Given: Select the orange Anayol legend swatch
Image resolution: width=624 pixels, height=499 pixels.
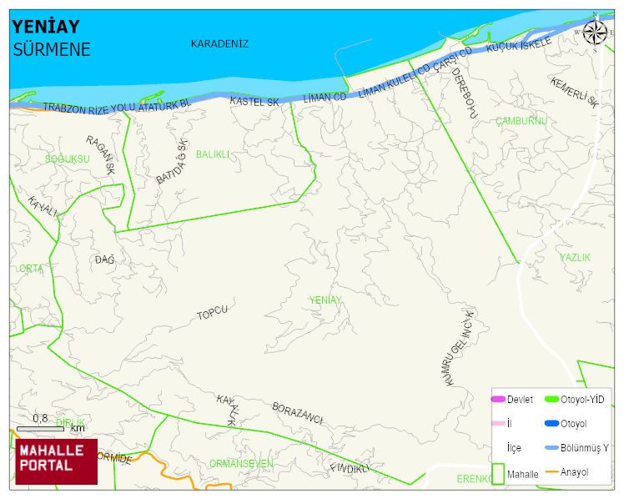Looking at the screenshot, I should (x=551, y=472).
